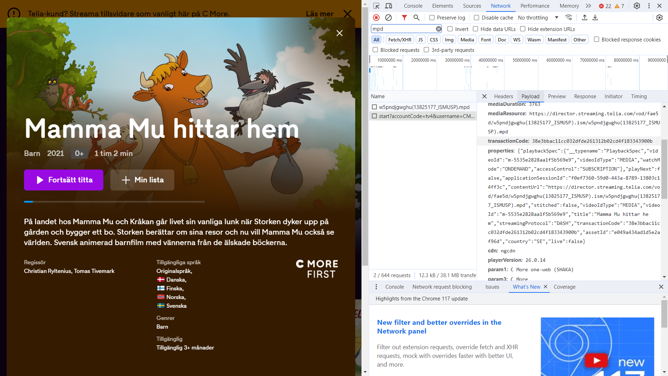Click the stop recording network log icon
The image size is (668, 376).
click(376, 17)
